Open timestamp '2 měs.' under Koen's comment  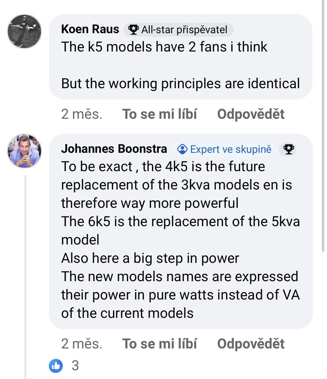coord(82,114)
